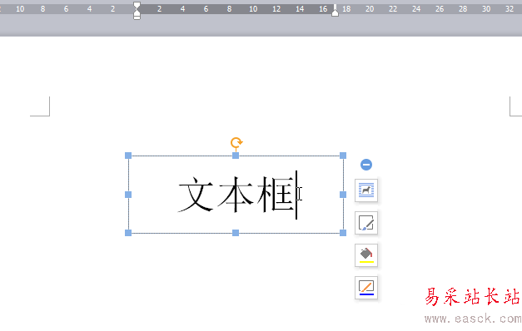This screenshot has width=522, height=331.
Task: Click the right-middle resize handle of textbox
Action: 343,195
